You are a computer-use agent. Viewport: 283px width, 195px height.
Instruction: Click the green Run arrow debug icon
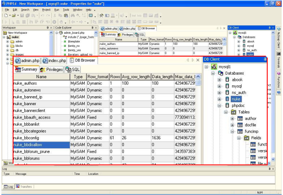6,22
